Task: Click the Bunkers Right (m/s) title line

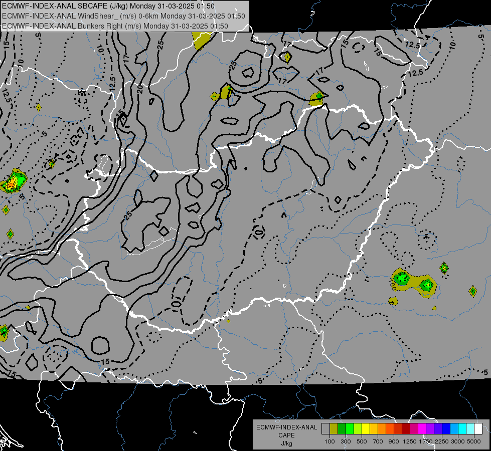Action: click(115, 26)
